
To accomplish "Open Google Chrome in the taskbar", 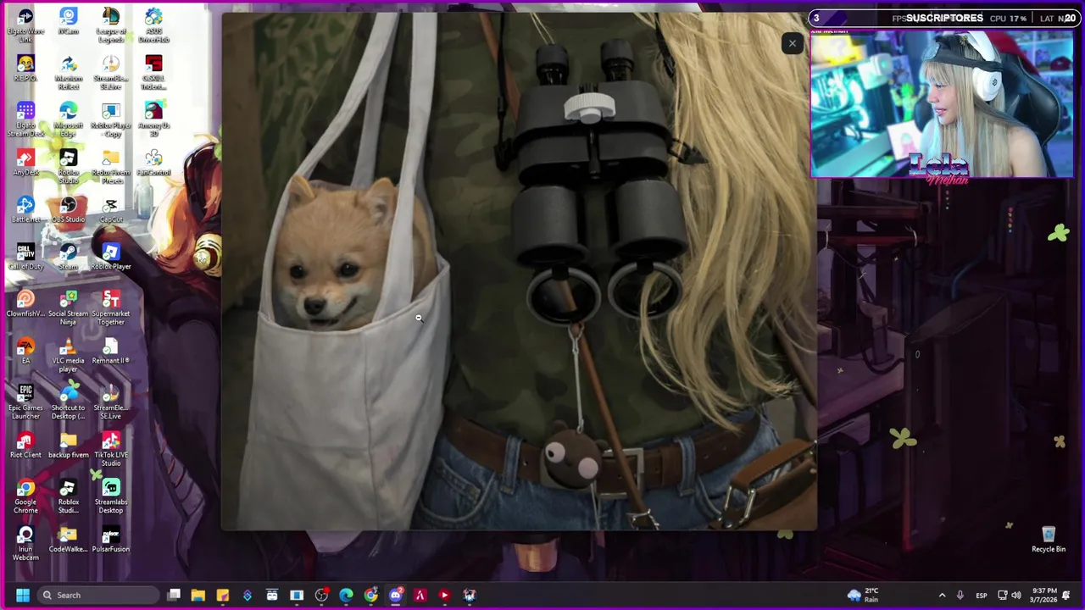I will pyautogui.click(x=371, y=595).
